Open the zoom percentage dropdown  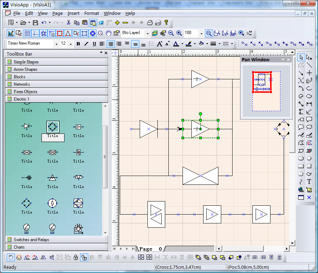pos(201,33)
